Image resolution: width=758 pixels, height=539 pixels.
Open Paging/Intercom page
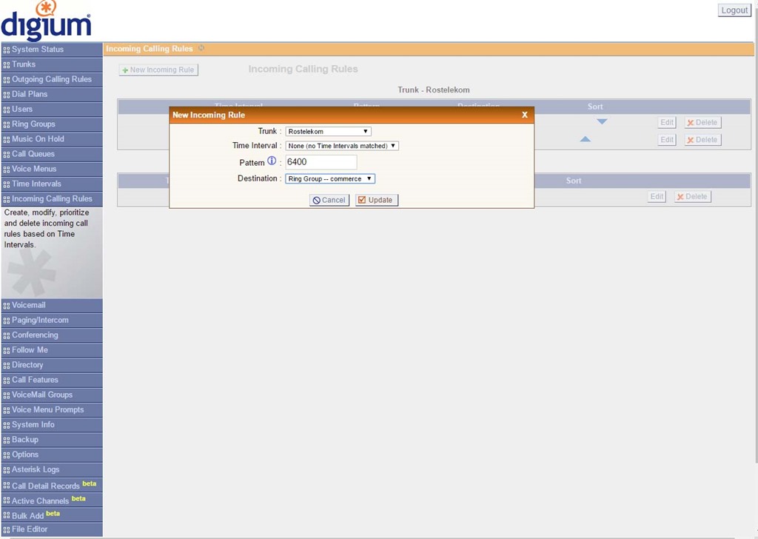pyautogui.click(x=52, y=321)
